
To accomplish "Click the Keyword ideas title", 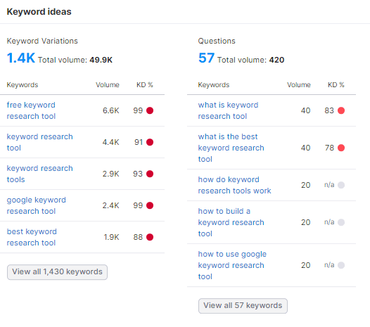I will [39, 11].
